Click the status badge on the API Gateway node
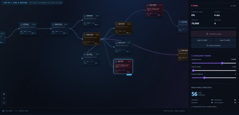This screenshot has width=239, height=115. pyautogui.click(x=34, y=24)
